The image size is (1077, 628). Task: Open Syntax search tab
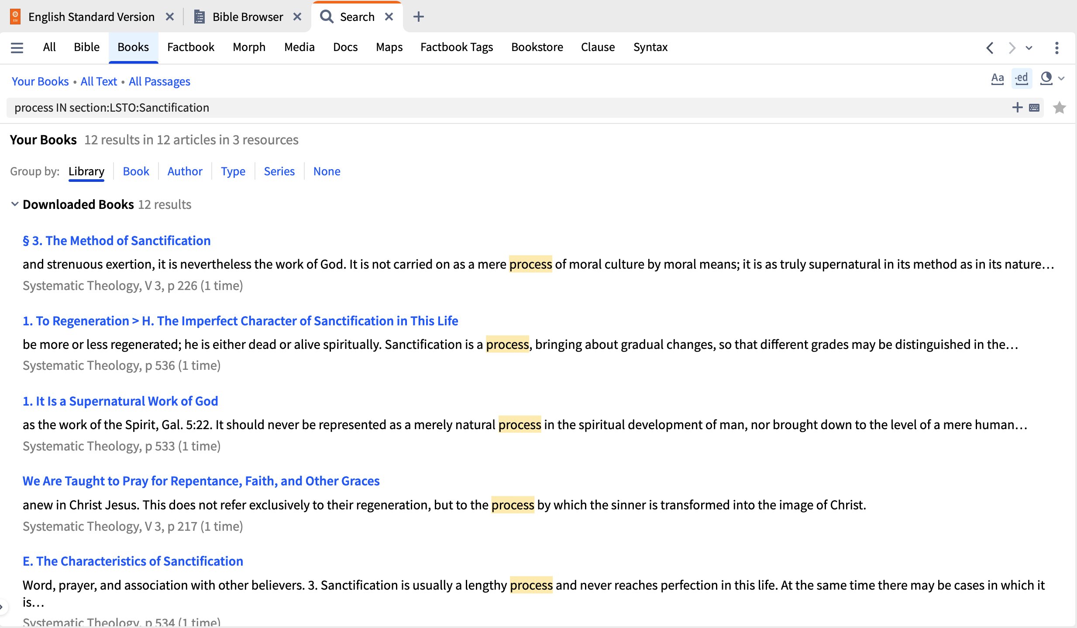coord(650,47)
